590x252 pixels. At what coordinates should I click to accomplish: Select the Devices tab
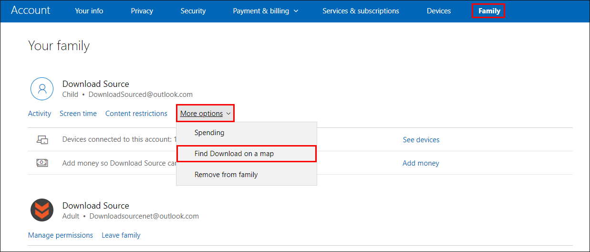click(439, 11)
